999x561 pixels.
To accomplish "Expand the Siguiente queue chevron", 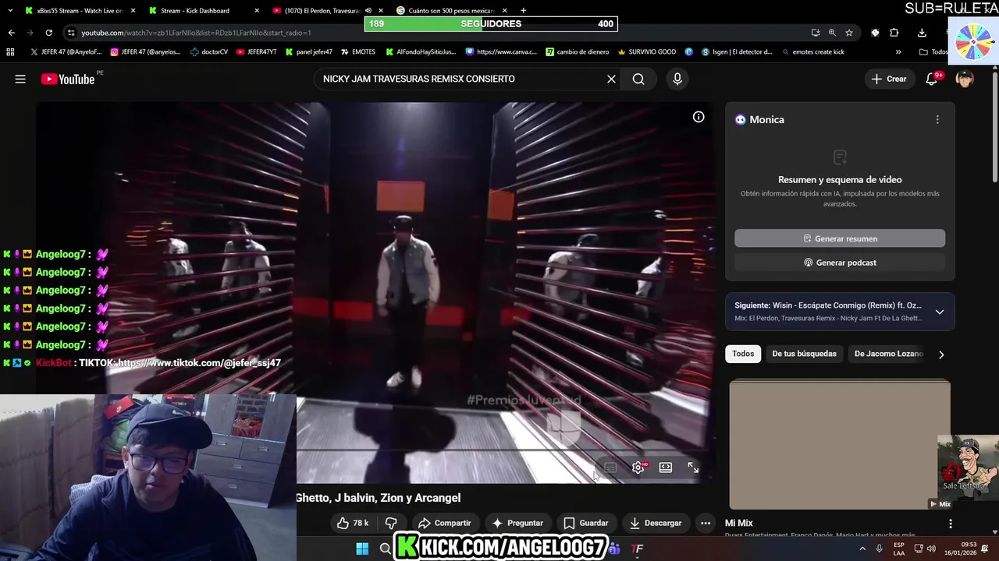I will click(x=940, y=312).
